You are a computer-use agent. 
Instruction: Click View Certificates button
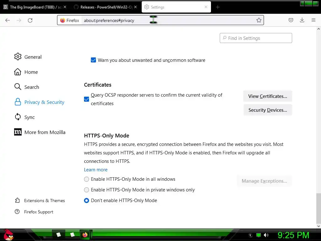[x=268, y=96]
